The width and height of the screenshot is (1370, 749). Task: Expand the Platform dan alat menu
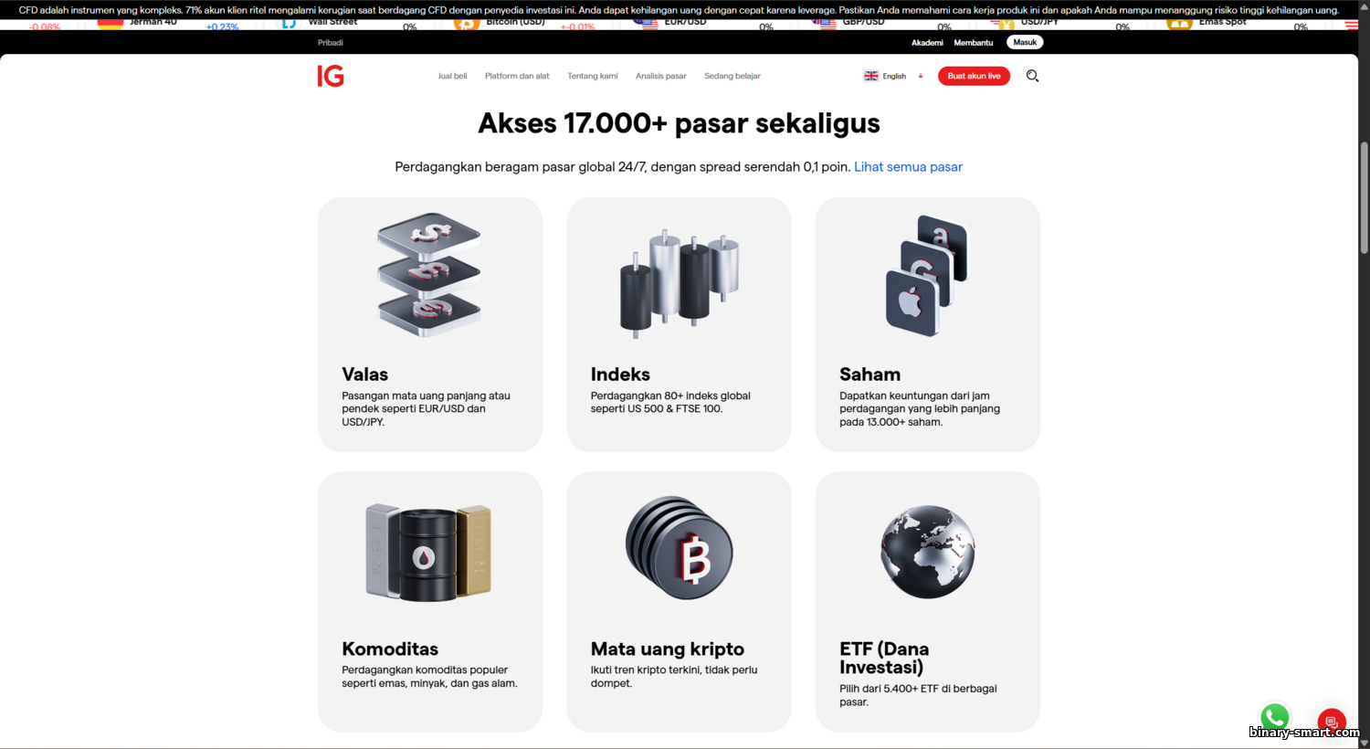click(x=517, y=76)
